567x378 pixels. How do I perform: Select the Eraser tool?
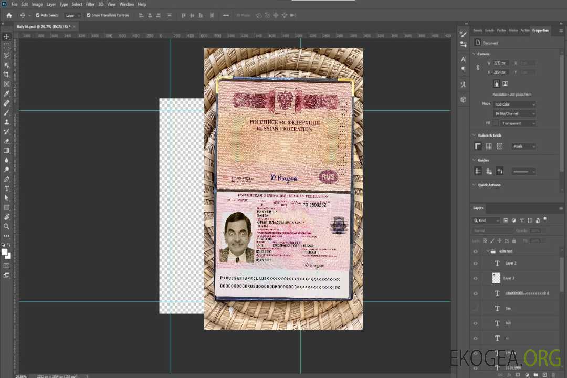tap(6, 141)
